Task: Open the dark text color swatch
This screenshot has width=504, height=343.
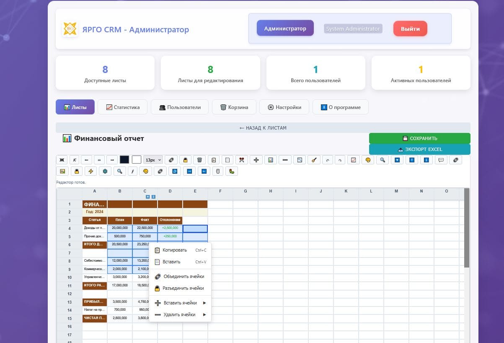Action: pyautogui.click(x=124, y=160)
